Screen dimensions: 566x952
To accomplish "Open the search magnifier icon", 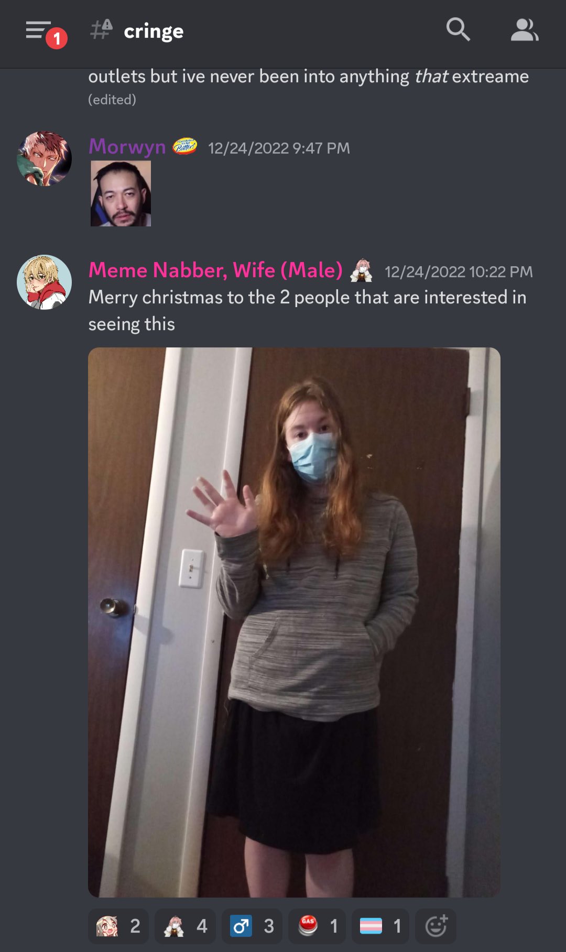I will point(458,29).
